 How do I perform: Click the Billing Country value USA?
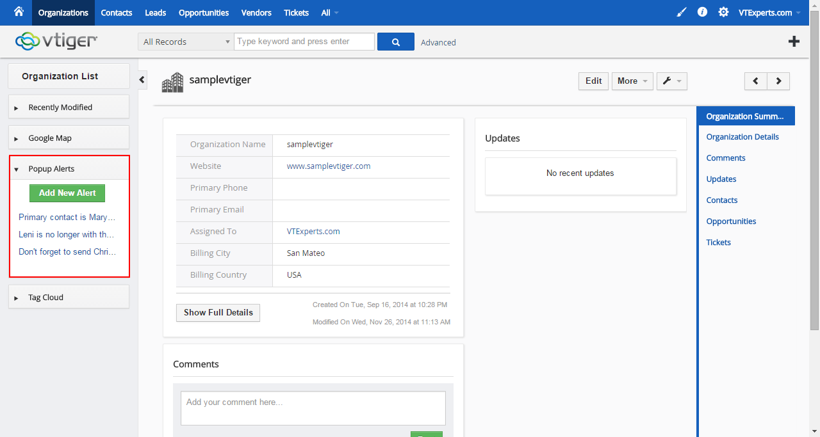click(x=294, y=275)
